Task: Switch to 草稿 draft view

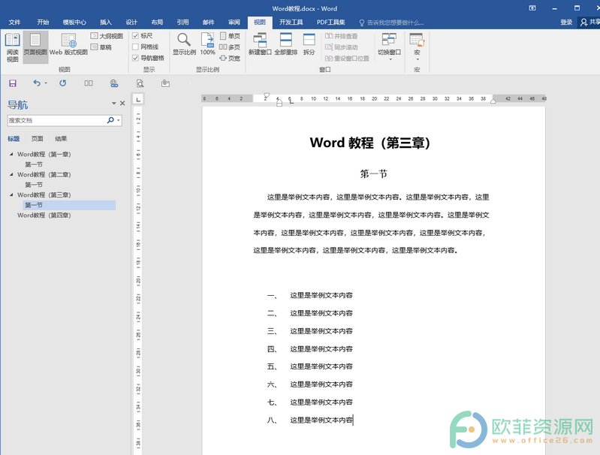Action: tap(101, 47)
